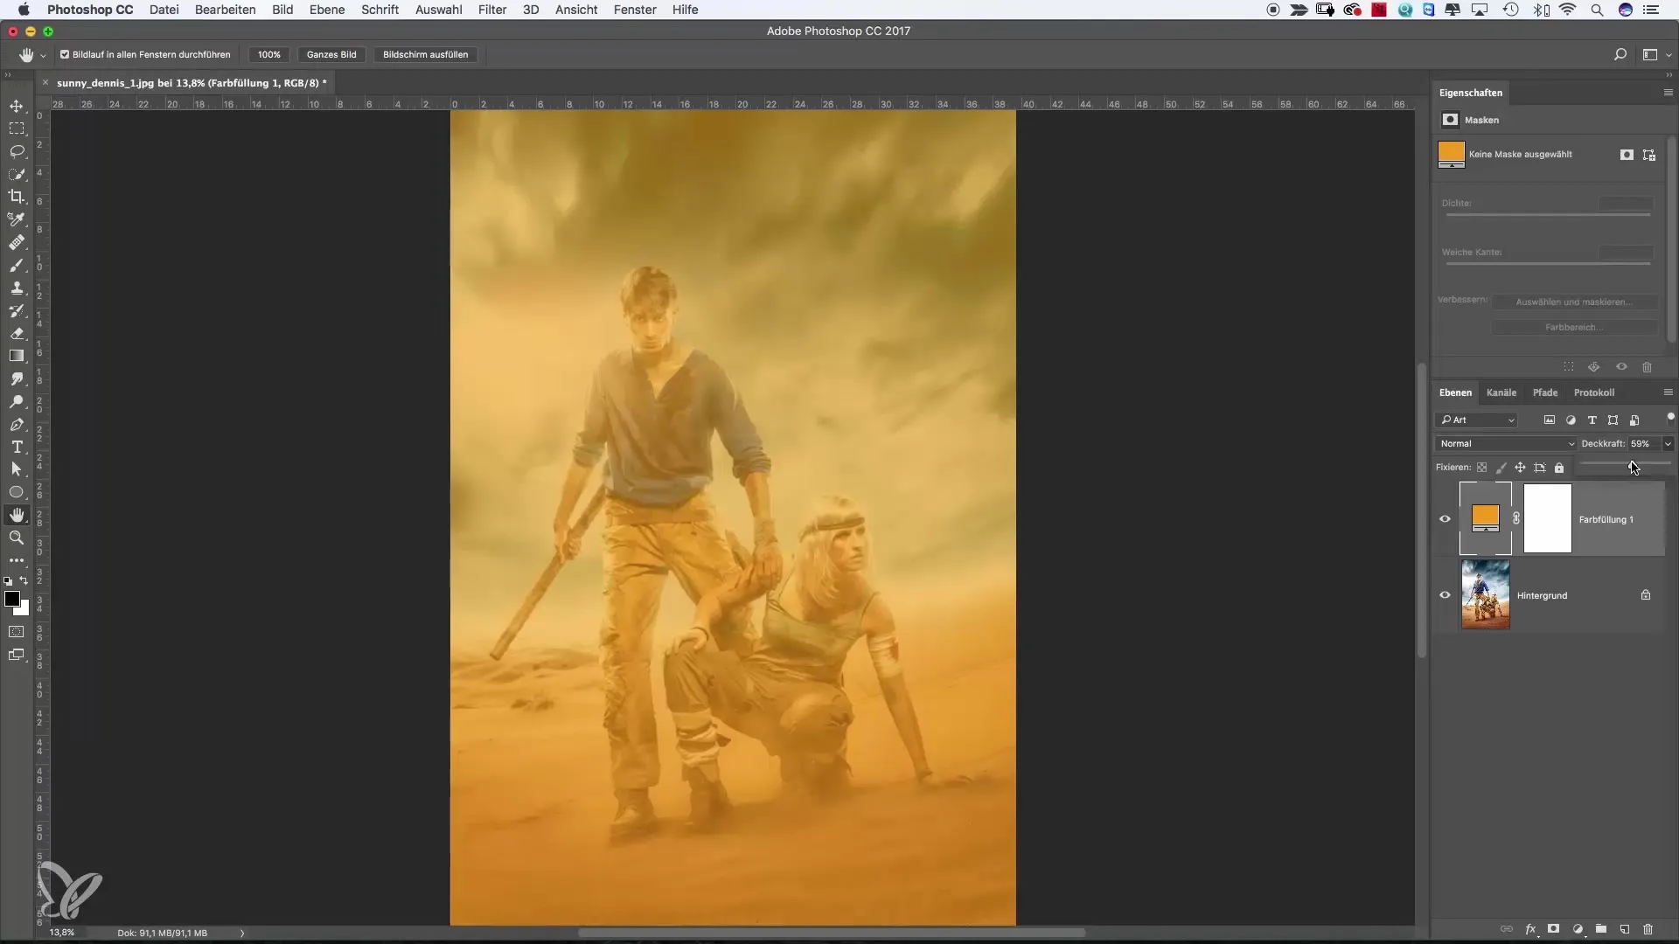
Task: Create new adjustment layer icon
Action: click(x=1578, y=929)
